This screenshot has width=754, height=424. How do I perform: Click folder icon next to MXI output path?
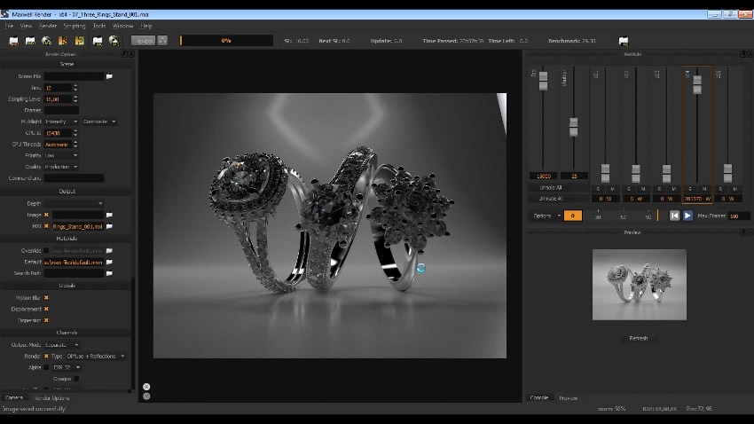109,226
